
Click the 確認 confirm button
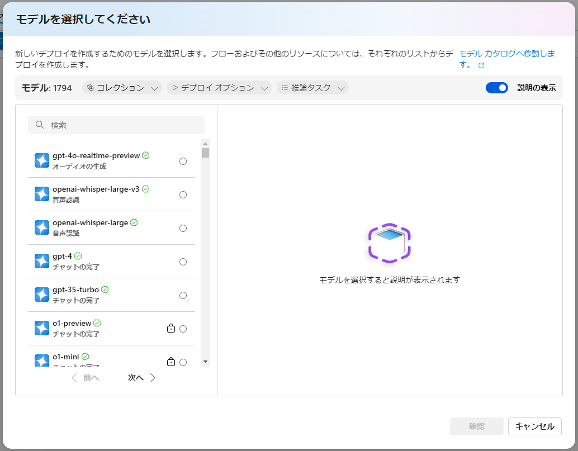point(477,426)
